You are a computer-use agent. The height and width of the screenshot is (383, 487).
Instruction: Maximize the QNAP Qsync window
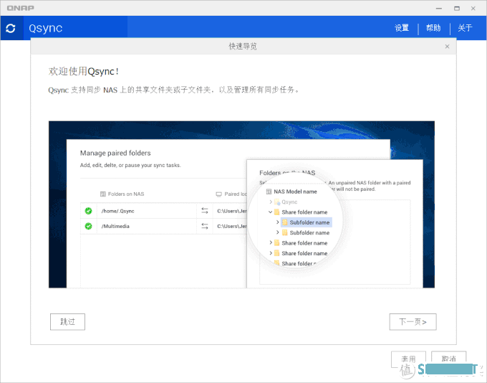[457, 9]
